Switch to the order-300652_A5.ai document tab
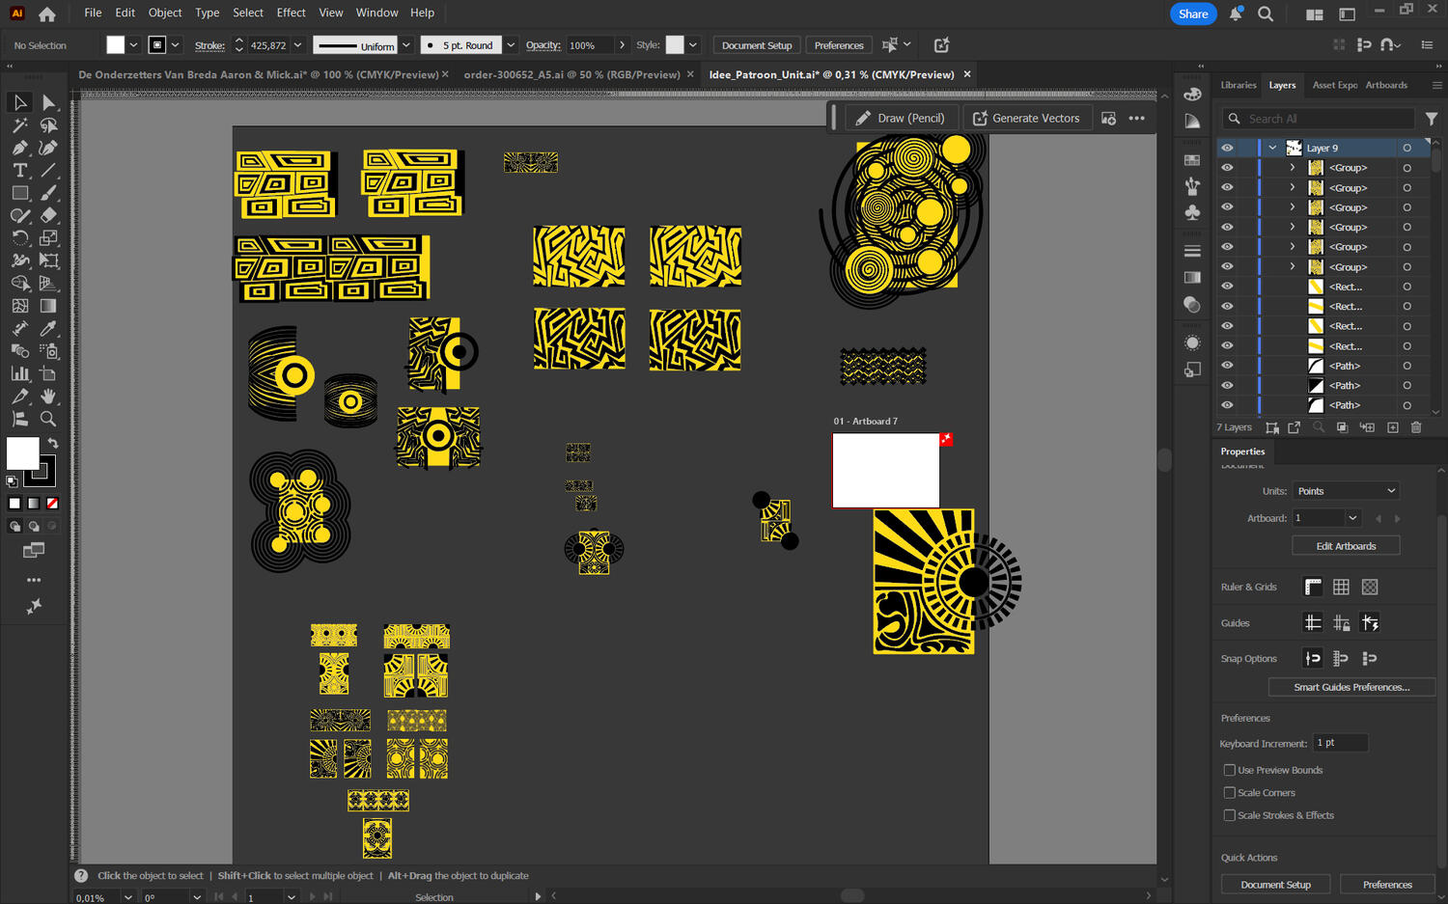 (x=576, y=73)
